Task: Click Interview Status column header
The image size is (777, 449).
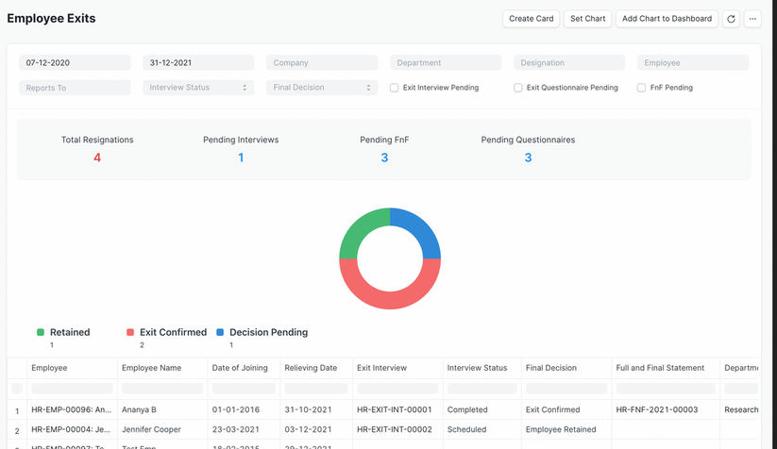Action: click(477, 368)
